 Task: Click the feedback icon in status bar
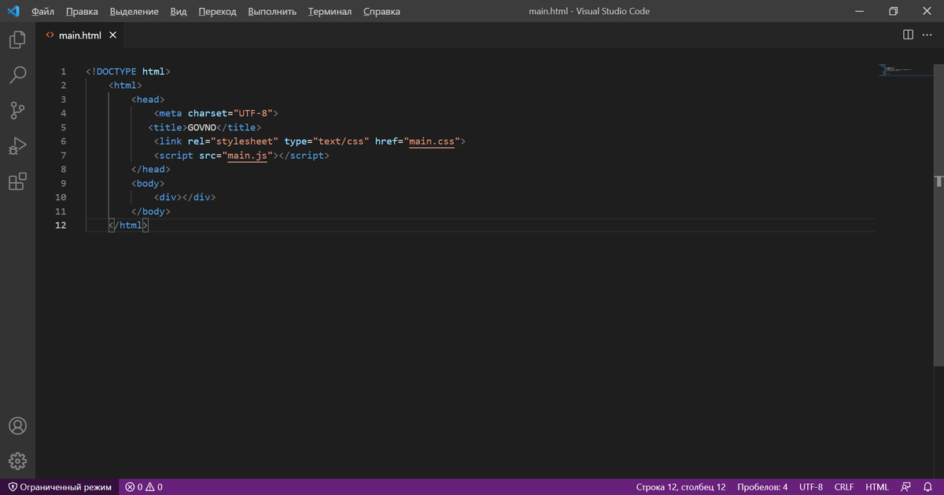pyautogui.click(x=906, y=487)
